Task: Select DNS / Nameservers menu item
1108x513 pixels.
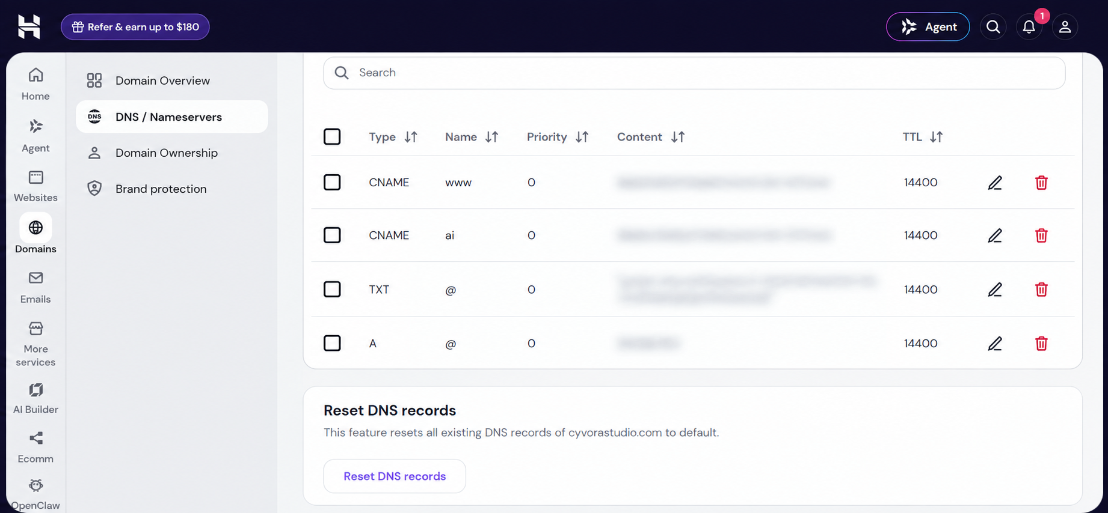Action: coord(172,117)
